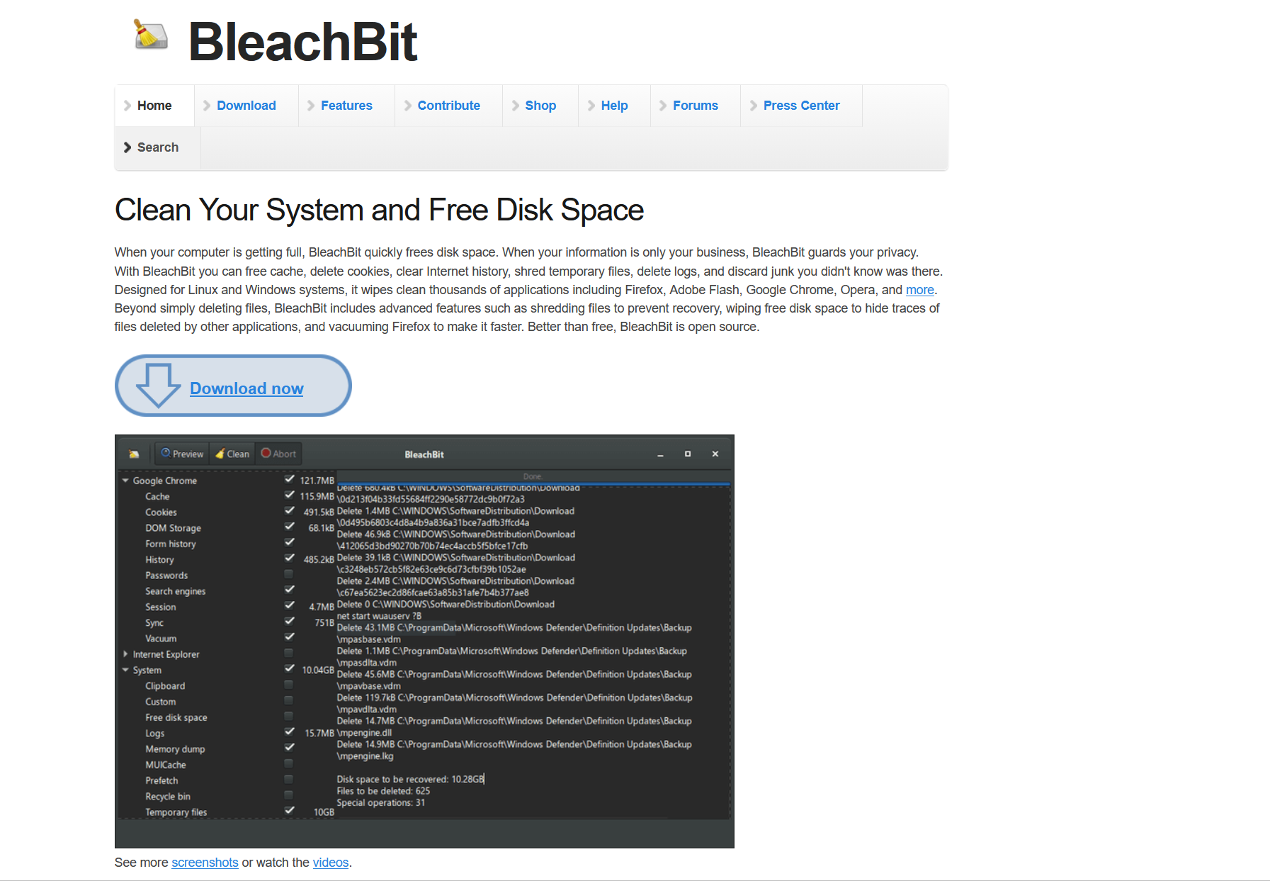Expand the Internet Explorer section

126,654
